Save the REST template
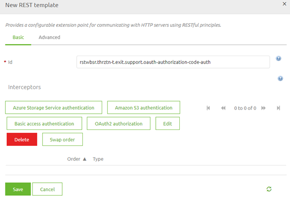Screen dimensions: 290x200 (x=18, y=189)
